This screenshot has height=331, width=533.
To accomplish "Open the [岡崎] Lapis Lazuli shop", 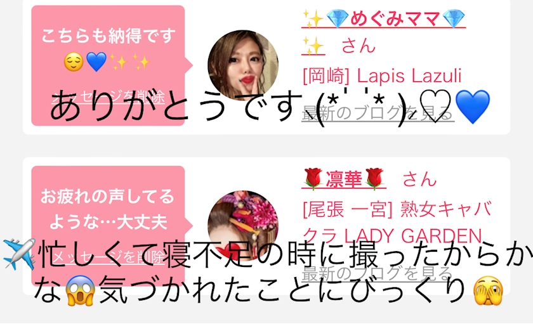I will pos(382,76).
